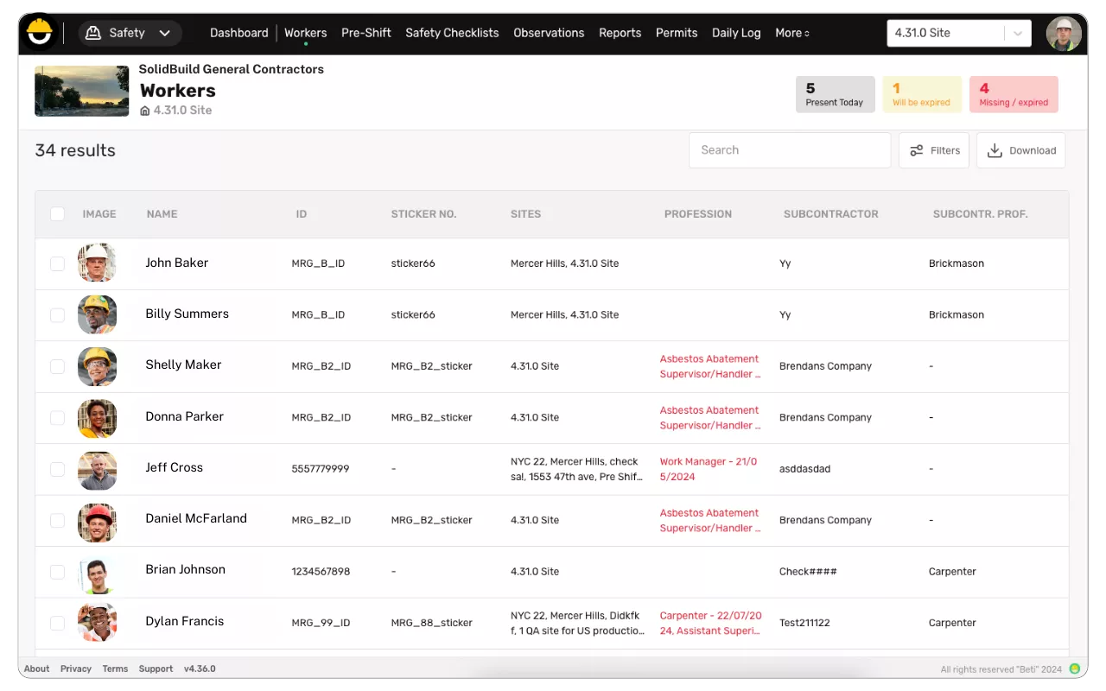Select the Jeff Cross row checkbox
Image resolution: width=1106 pixels, height=691 pixels.
pos(57,469)
